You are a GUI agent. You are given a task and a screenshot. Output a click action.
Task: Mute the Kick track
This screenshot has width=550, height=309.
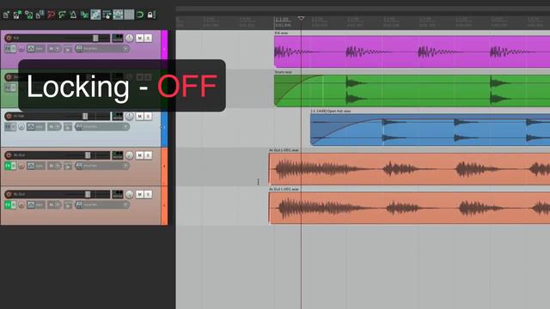(139, 38)
